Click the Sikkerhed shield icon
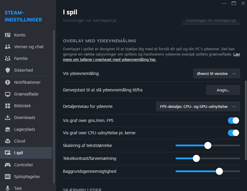The width and height of the screenshot is (247, 191). pos(8,70)
